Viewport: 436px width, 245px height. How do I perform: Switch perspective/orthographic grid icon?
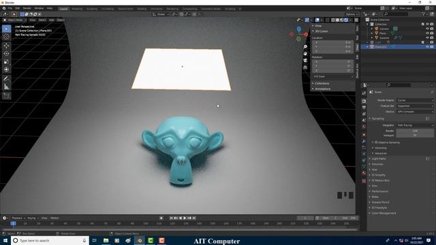[305, 67]
